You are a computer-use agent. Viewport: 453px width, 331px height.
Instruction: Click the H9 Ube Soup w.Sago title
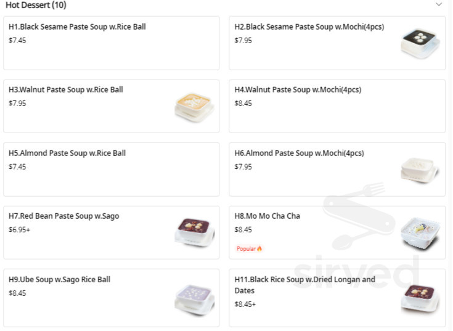pos(60,280)
